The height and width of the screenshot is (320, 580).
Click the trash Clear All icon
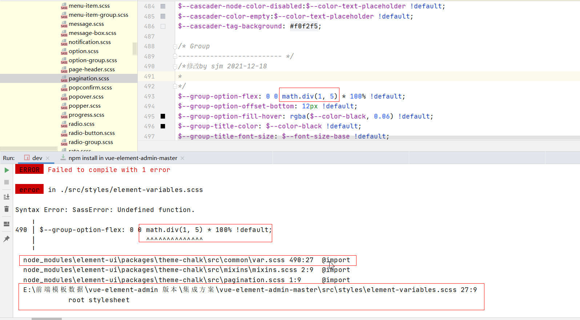coord(7,209)
